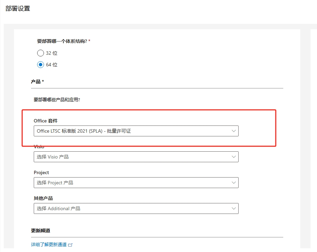Click the 部署设置 page title
The image size is (317, 252).
18,9
